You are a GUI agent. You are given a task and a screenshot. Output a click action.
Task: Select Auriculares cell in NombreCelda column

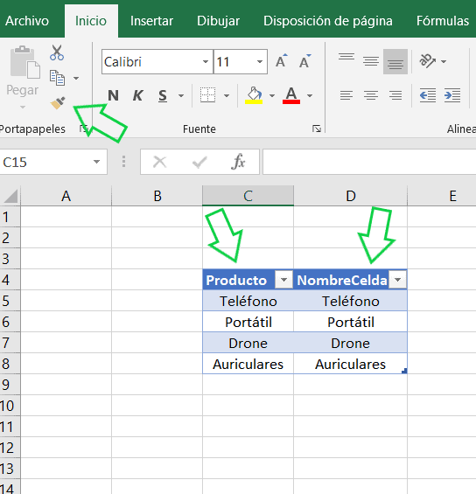351,364
